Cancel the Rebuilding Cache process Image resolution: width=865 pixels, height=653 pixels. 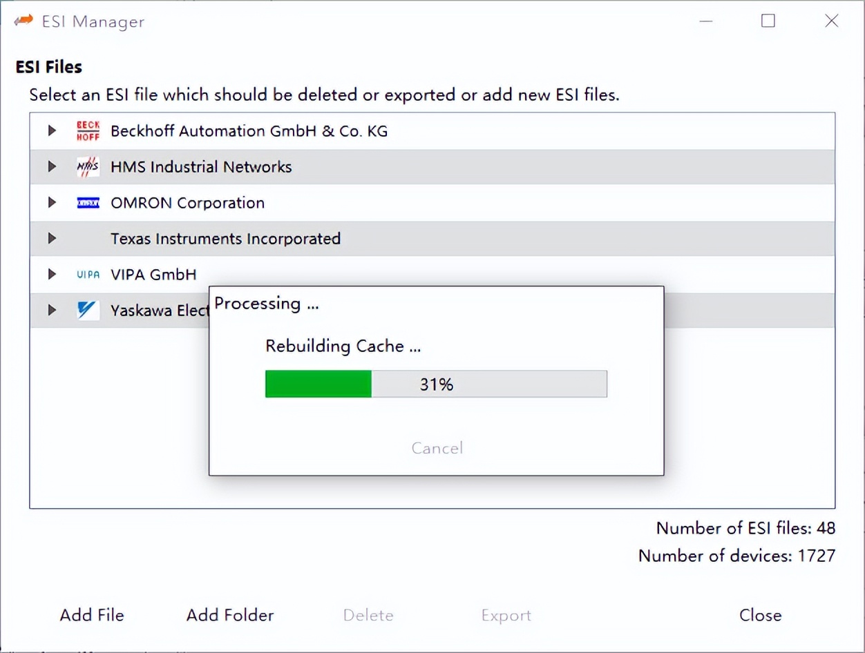[437, 448]
